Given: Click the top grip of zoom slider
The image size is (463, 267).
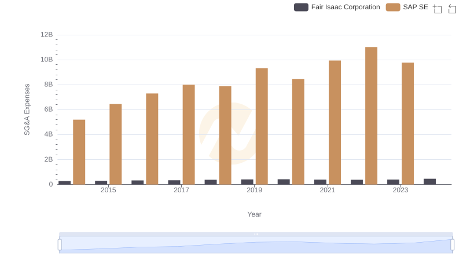Looking at the screenshot, I should click(x=256, y=234).
